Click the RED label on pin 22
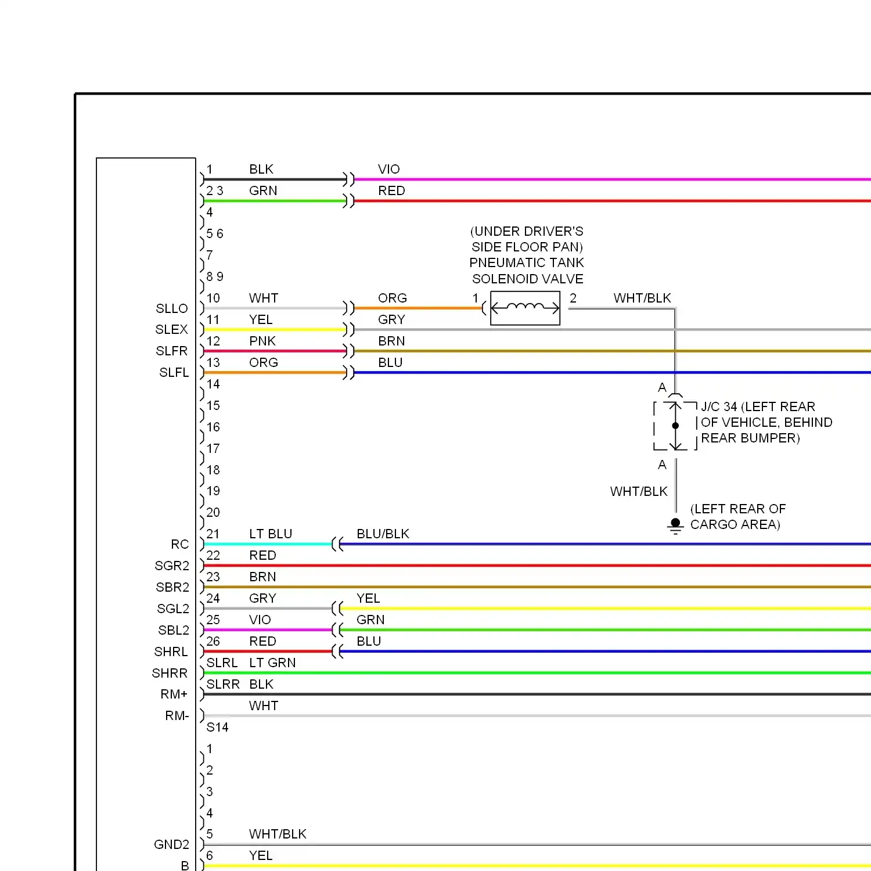The height and width of the screenshot is (871, 871). click(262, 555)
